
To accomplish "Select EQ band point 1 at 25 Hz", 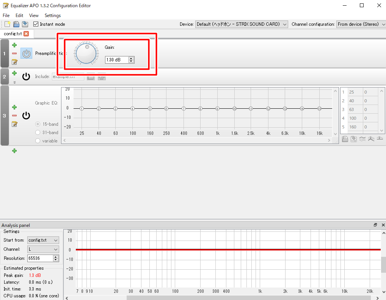I will tap(82, 108).
